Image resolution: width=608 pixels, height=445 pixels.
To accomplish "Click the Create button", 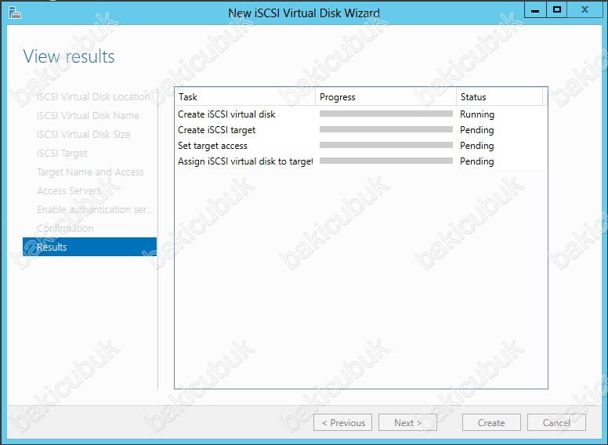I will click(x=491, y=422).
